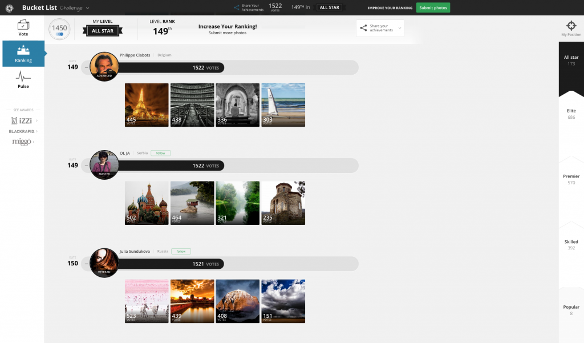Open the river house photo with 464 votes
Viewport: 584px width, 343px height.
click(192, 203)
